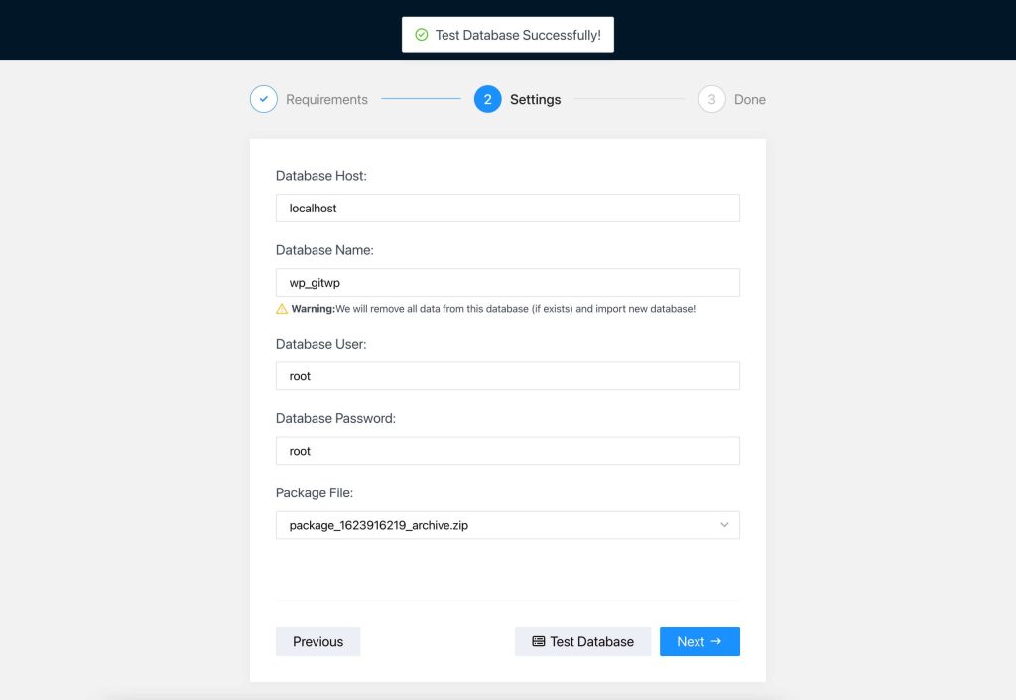Screen dimensions: 1016x700
Task: Run the Test Database button
Action: (x=582, y=641)
